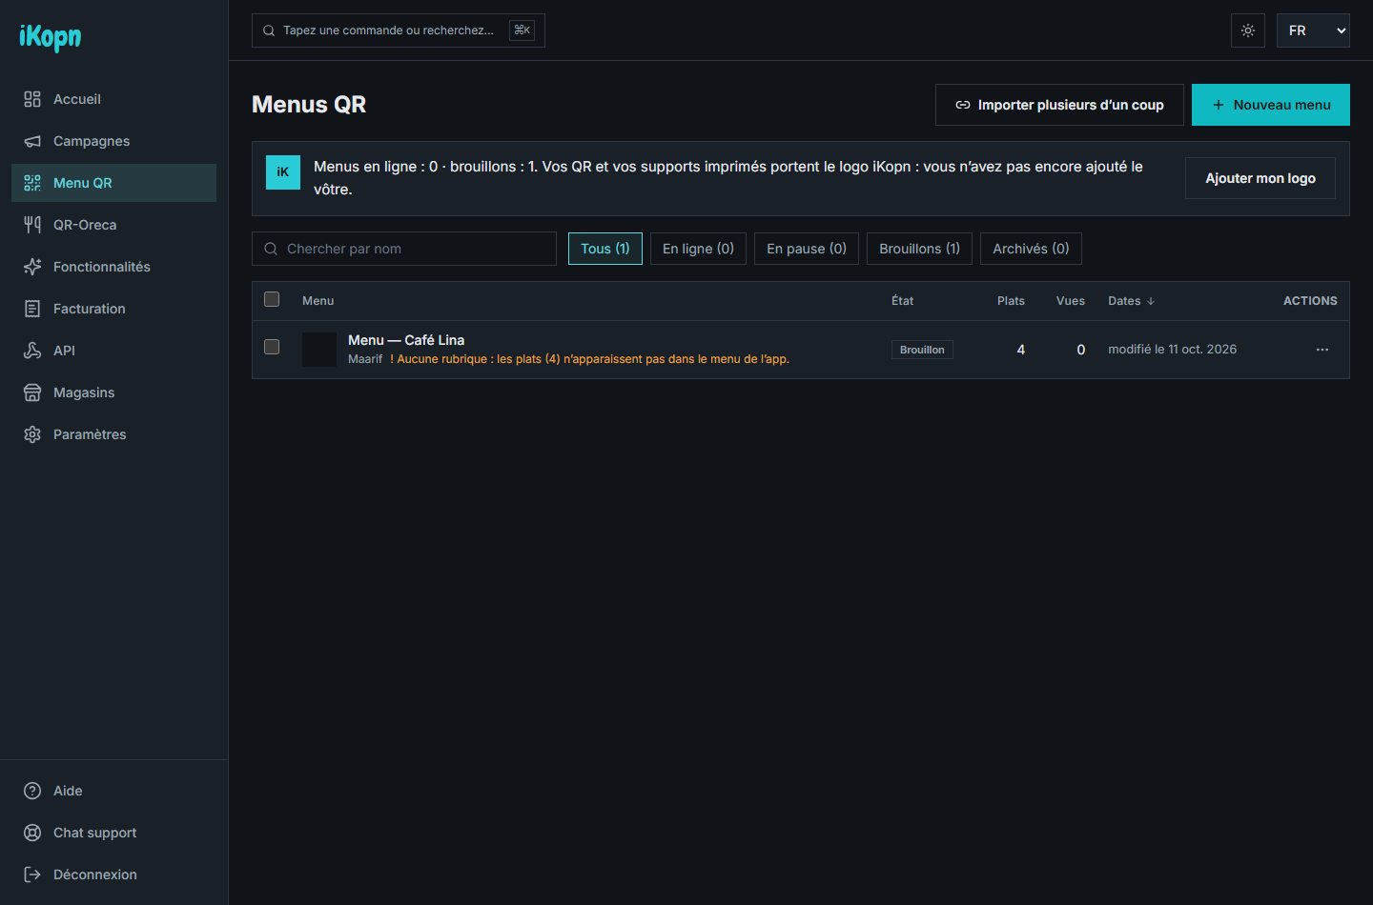Go to Accueil in the sidebar
The width and height of the screenshot is (1373, 905).
(x=114, y=99)
